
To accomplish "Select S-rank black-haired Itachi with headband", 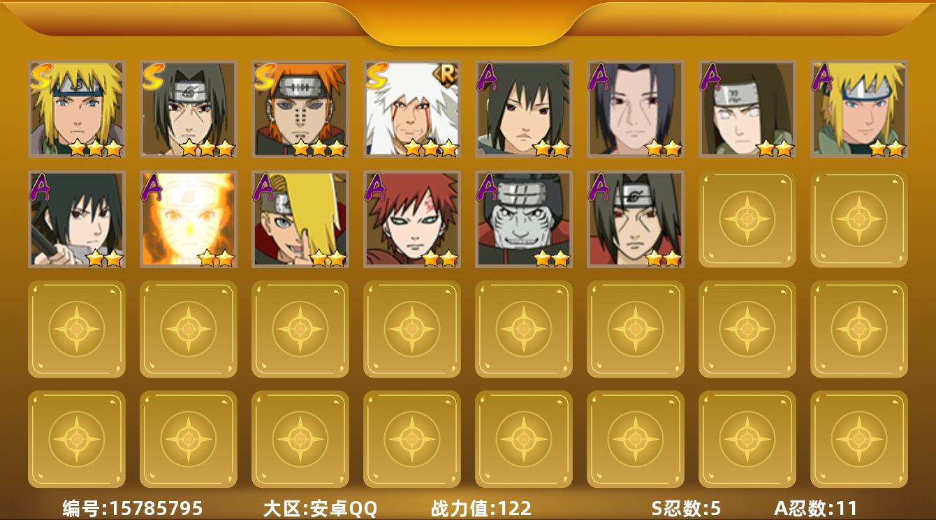I will pos(189,109).
